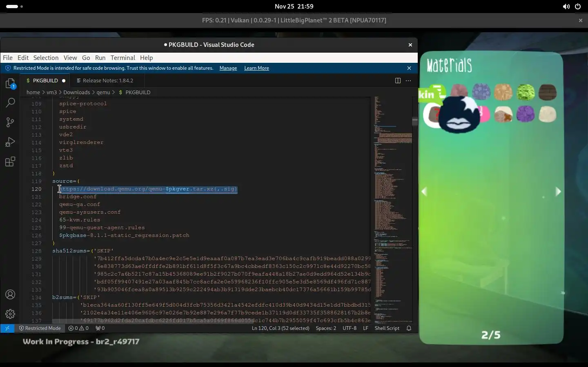Click line number 128

36,251
